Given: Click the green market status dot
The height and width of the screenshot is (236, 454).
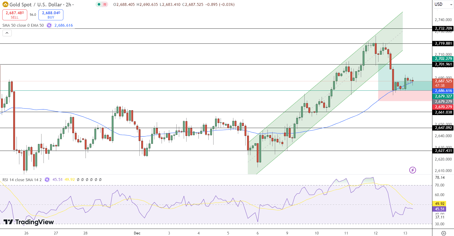Looking at the screenshot, I should (99, 4).
